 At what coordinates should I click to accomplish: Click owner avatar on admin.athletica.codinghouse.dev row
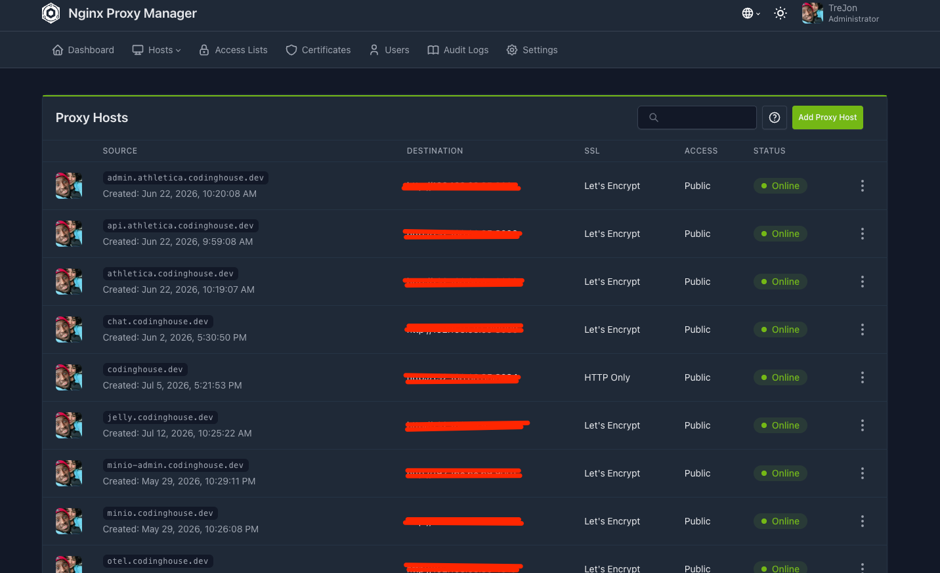(69, 186)
